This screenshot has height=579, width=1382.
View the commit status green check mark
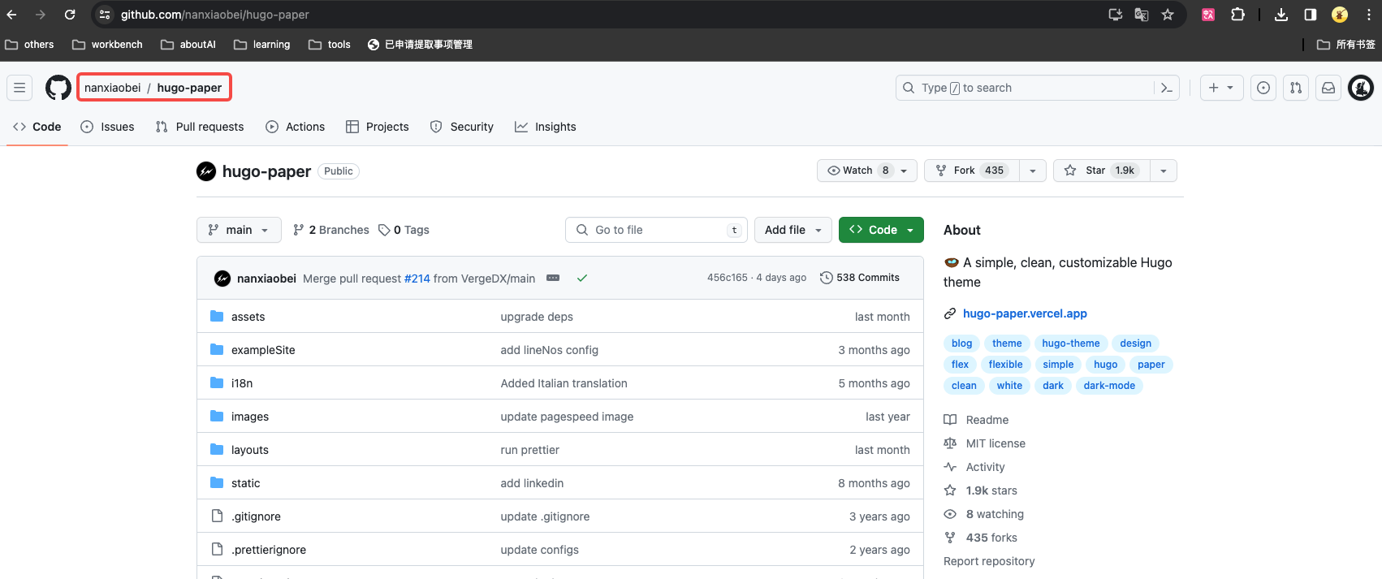coord(582,278)
